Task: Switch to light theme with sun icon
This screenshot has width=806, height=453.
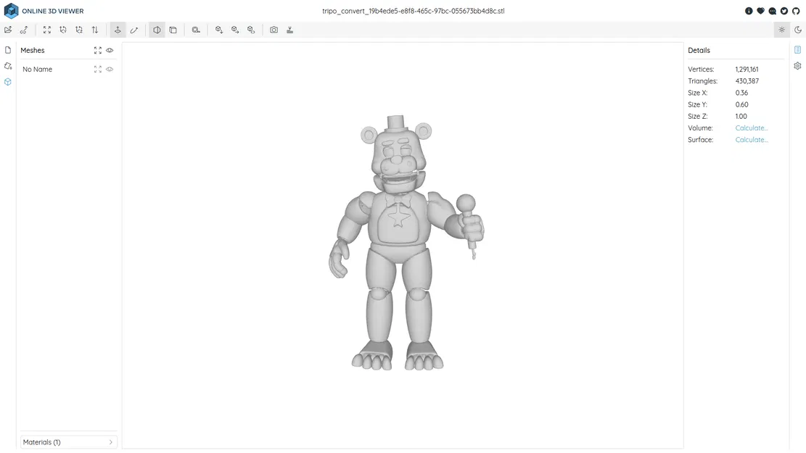Action: (x=781, y=30)
